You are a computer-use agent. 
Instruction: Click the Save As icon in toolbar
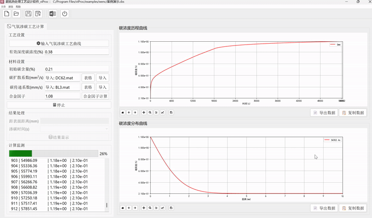[38, 14]
